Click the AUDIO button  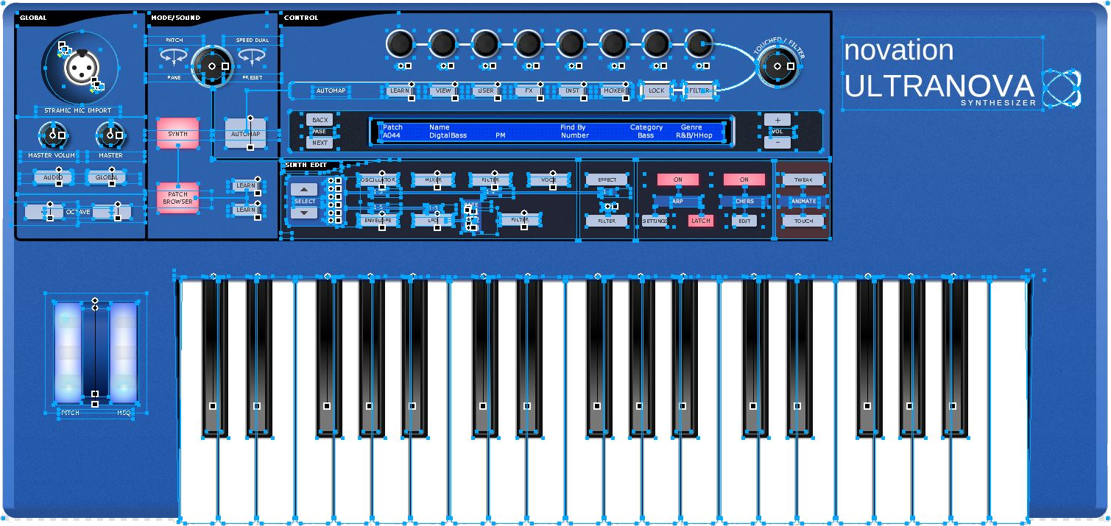[52, 177]
